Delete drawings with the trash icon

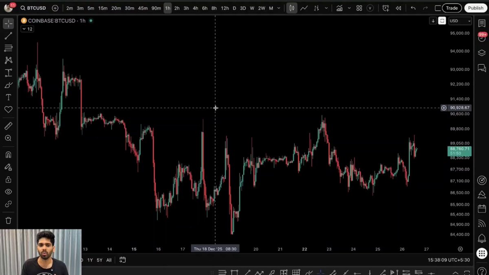coord(8,221)
